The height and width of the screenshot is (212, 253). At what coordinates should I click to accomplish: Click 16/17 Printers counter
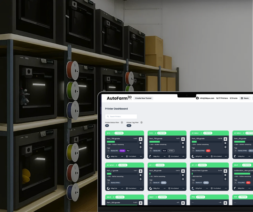222,98
